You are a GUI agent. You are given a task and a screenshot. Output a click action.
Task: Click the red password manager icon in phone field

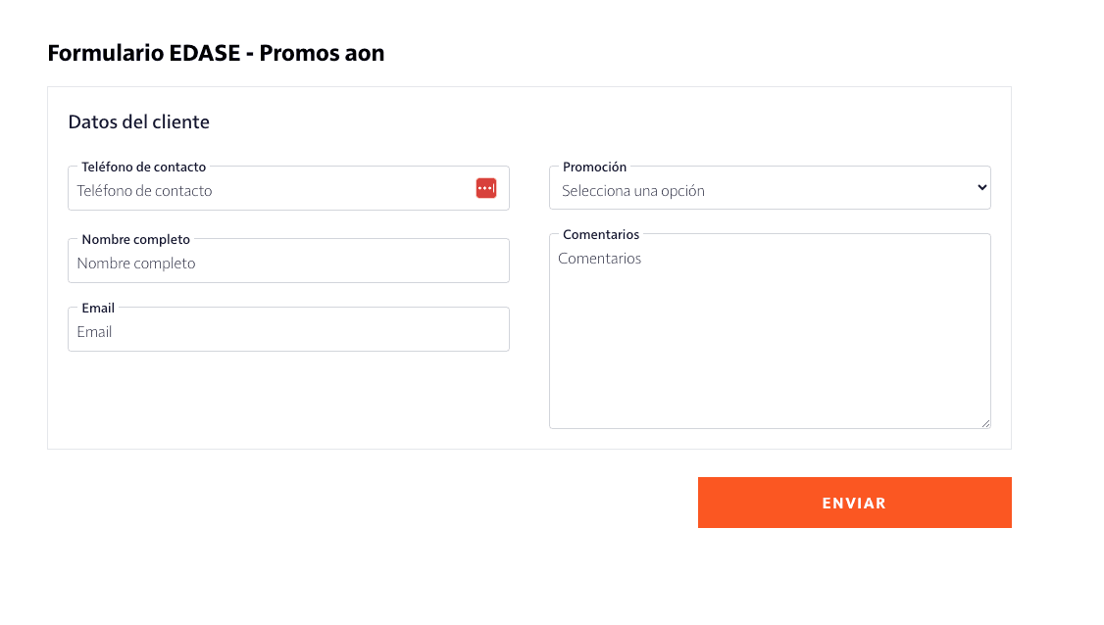pyautogui.click(x=486, y=188)
